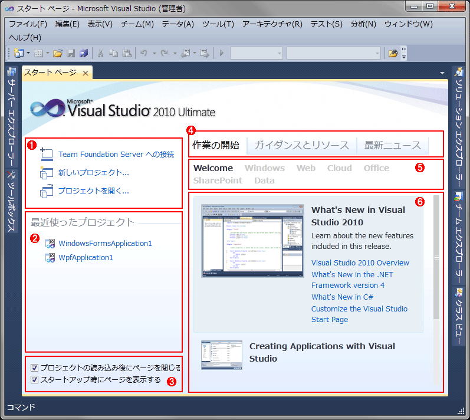Open the active documents list dropdown arrow

point(442,73)
